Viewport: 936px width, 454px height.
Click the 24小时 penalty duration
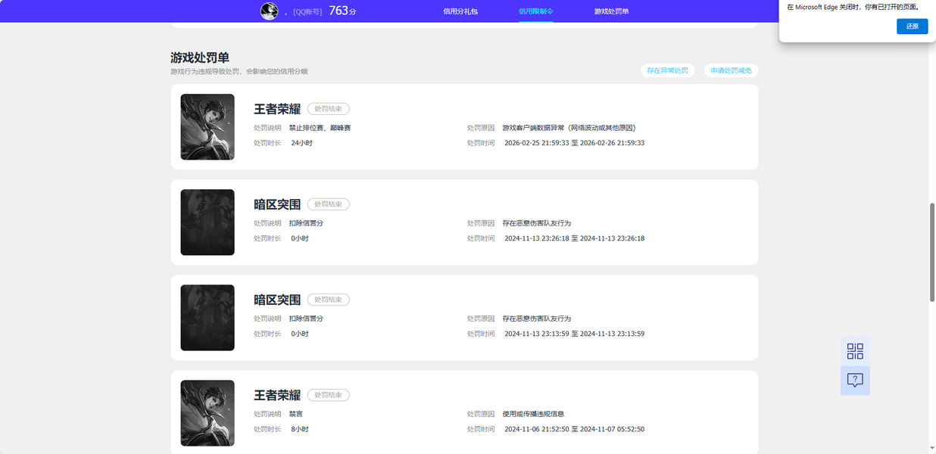click(x=301, y=143)
